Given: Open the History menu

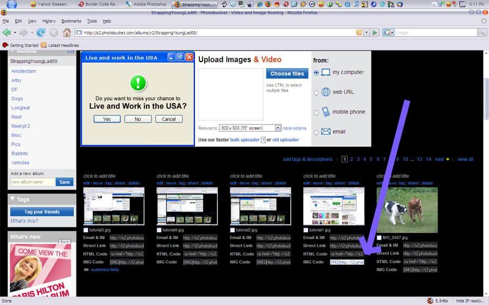Looking at the screenshot, I should [x=49, y=21].
